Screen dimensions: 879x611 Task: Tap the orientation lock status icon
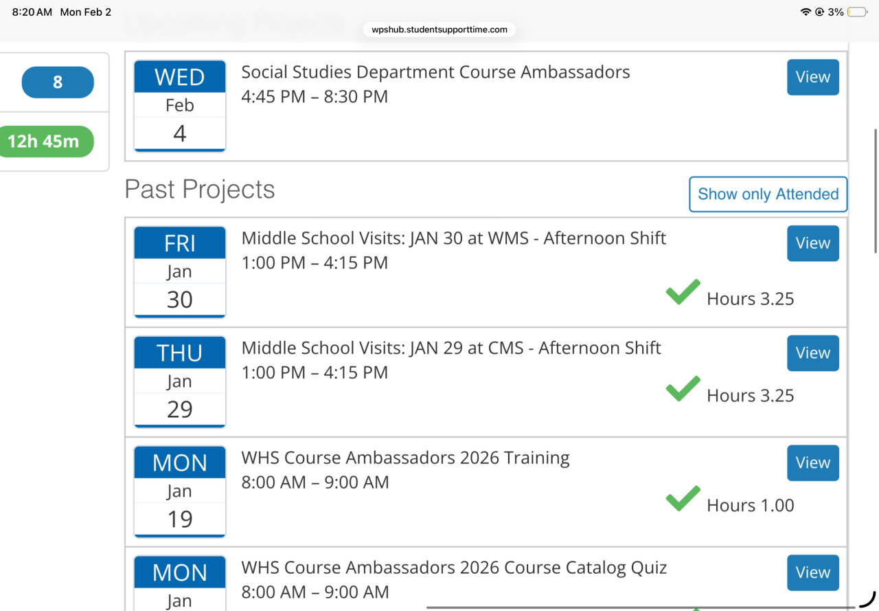click(819, 12)
